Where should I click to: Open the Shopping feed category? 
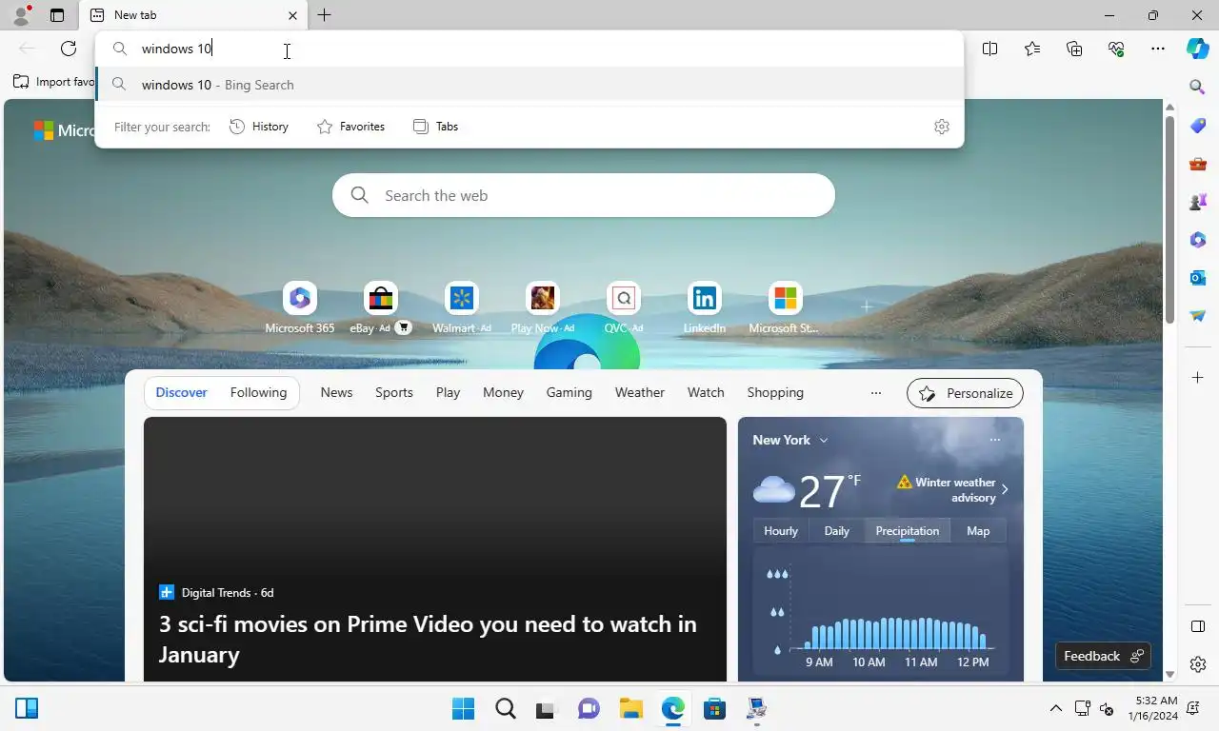(x=775, y=392)
